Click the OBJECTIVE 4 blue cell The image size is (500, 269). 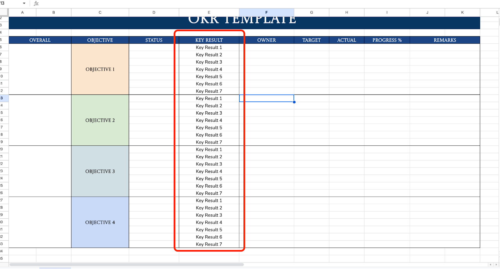(100, 222)
